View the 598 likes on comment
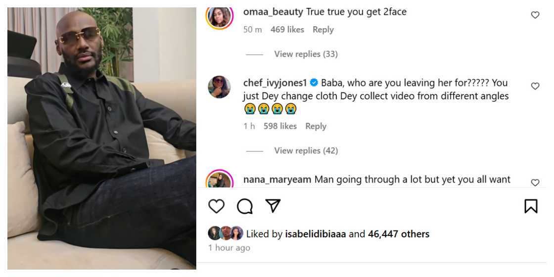Viewport: 554px width, 277px height. pos(280,126)
